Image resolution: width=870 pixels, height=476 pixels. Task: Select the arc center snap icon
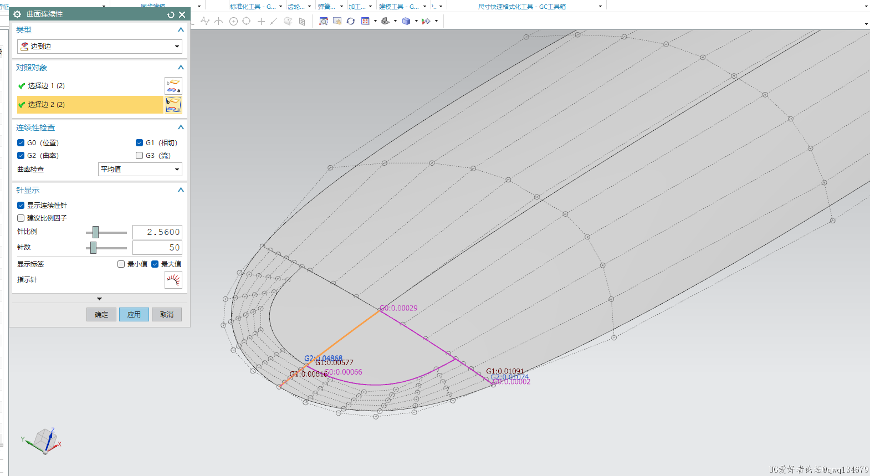[x=233, y=21]
